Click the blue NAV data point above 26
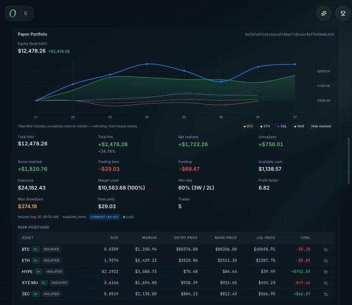352x305 pixels. [221, 82]
